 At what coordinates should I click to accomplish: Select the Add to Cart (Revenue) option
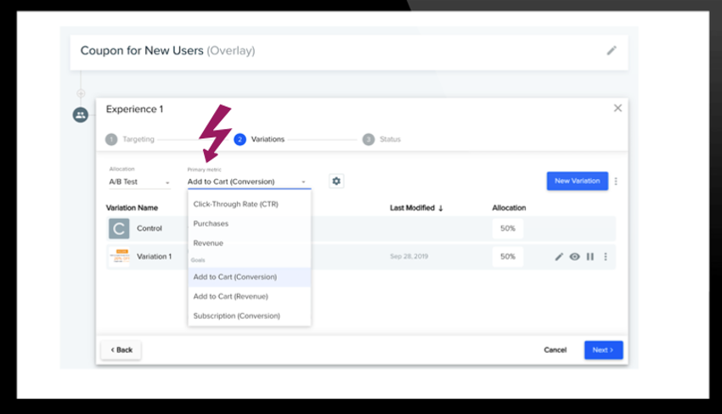230,296
